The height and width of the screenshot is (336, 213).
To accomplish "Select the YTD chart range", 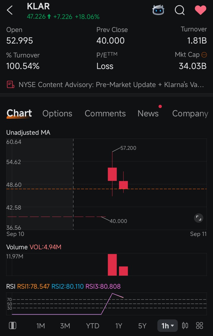I will [x=93, y=326].
